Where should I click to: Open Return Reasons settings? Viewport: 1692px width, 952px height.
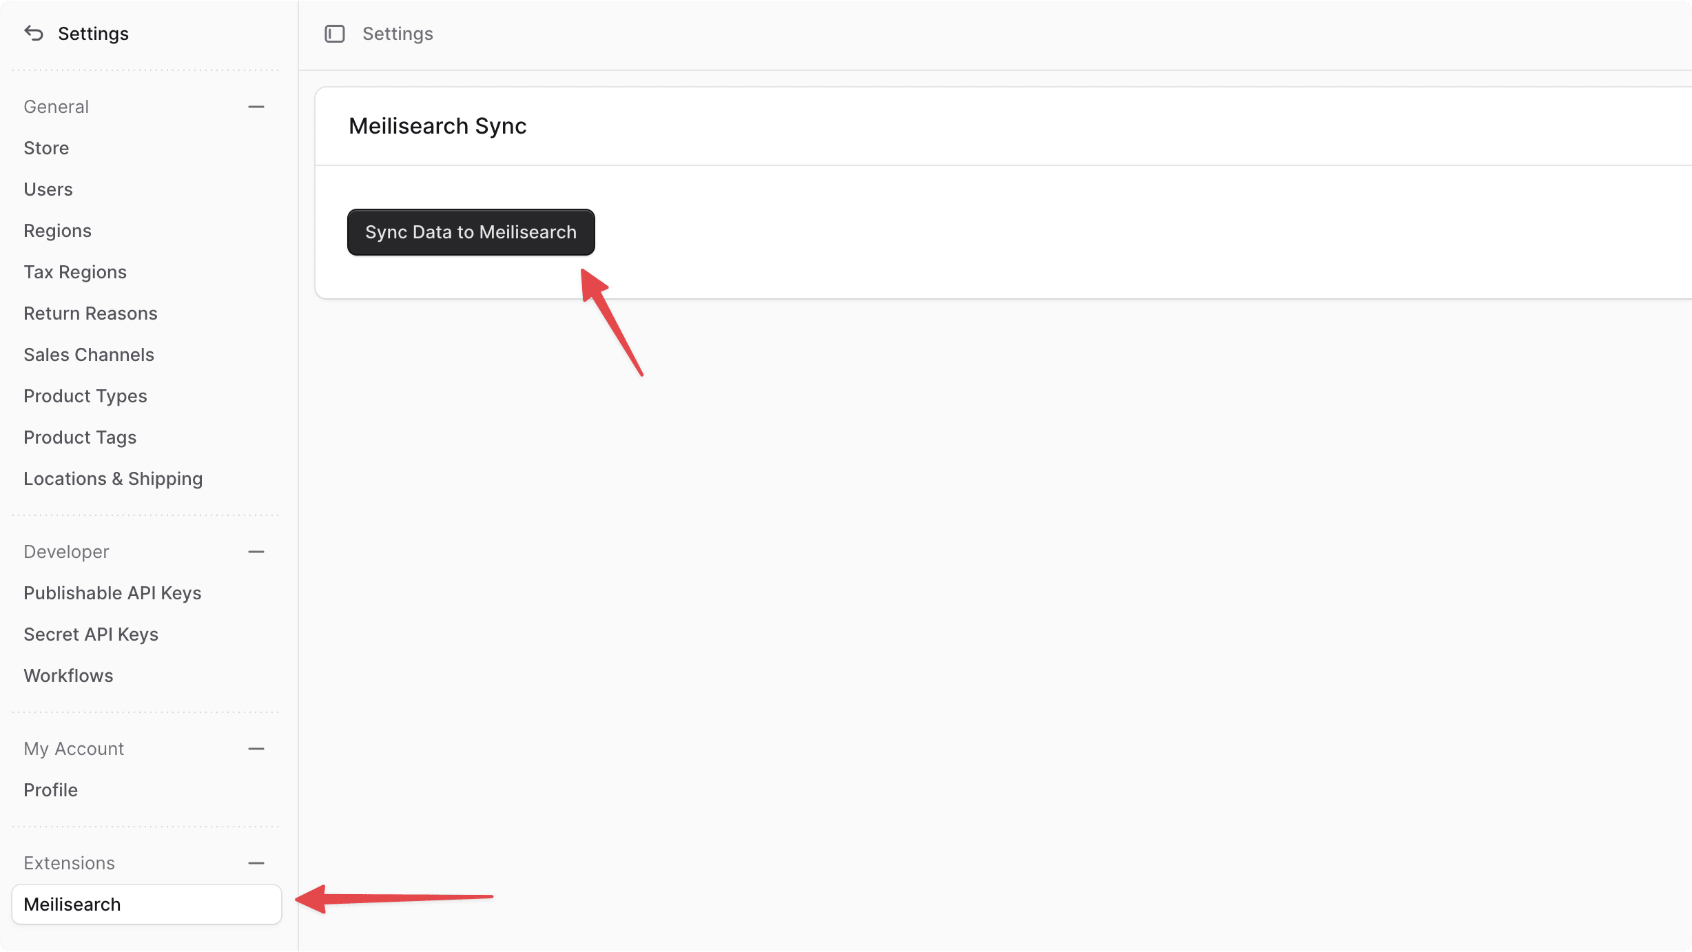(x=90, y=313)
